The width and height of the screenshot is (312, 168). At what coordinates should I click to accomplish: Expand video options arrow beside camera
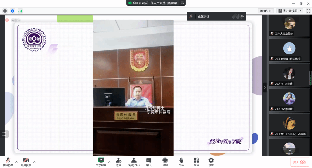tap(34, 162)
